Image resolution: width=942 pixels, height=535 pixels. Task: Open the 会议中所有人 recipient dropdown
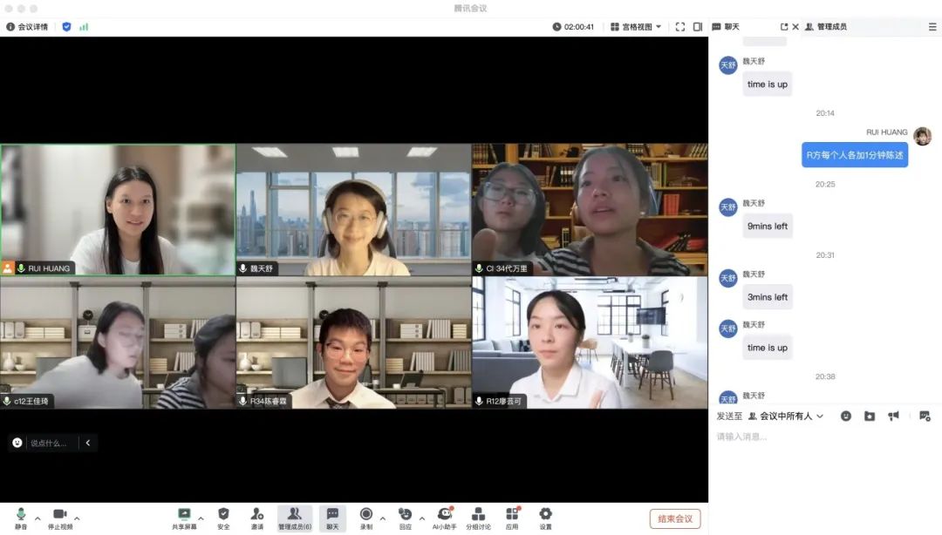(786, 416)
